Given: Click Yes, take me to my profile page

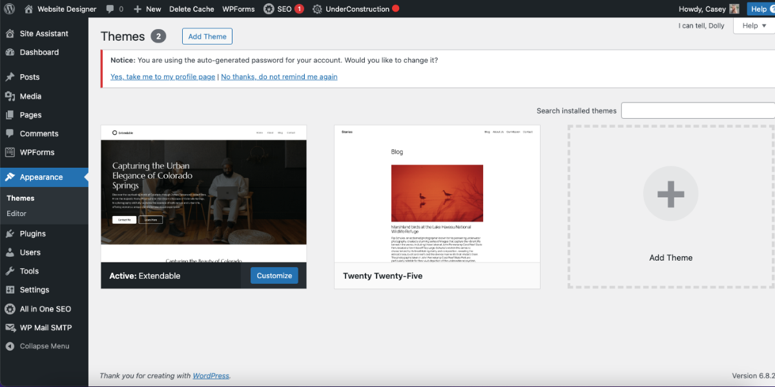Looking at the screenshot, I should (x=163, y=77).
